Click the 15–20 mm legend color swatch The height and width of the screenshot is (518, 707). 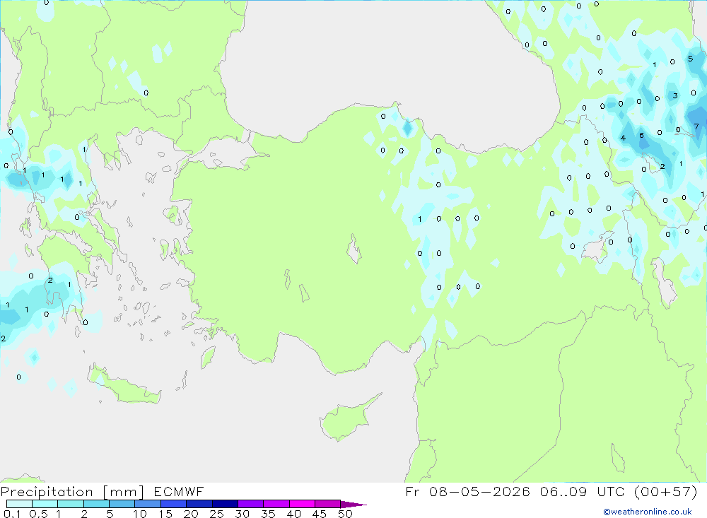[x=173, y=504]
